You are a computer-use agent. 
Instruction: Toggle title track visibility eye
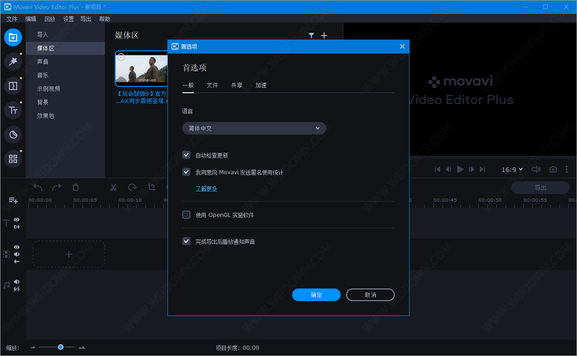coord(17,220)
